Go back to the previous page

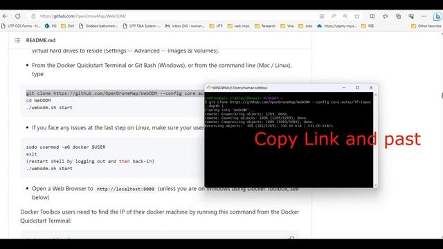[5, 16]
